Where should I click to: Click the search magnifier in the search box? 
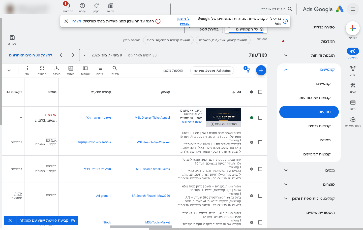[290, 9]
